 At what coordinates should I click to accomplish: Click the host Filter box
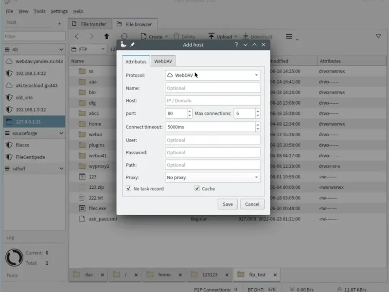point(34,36)
